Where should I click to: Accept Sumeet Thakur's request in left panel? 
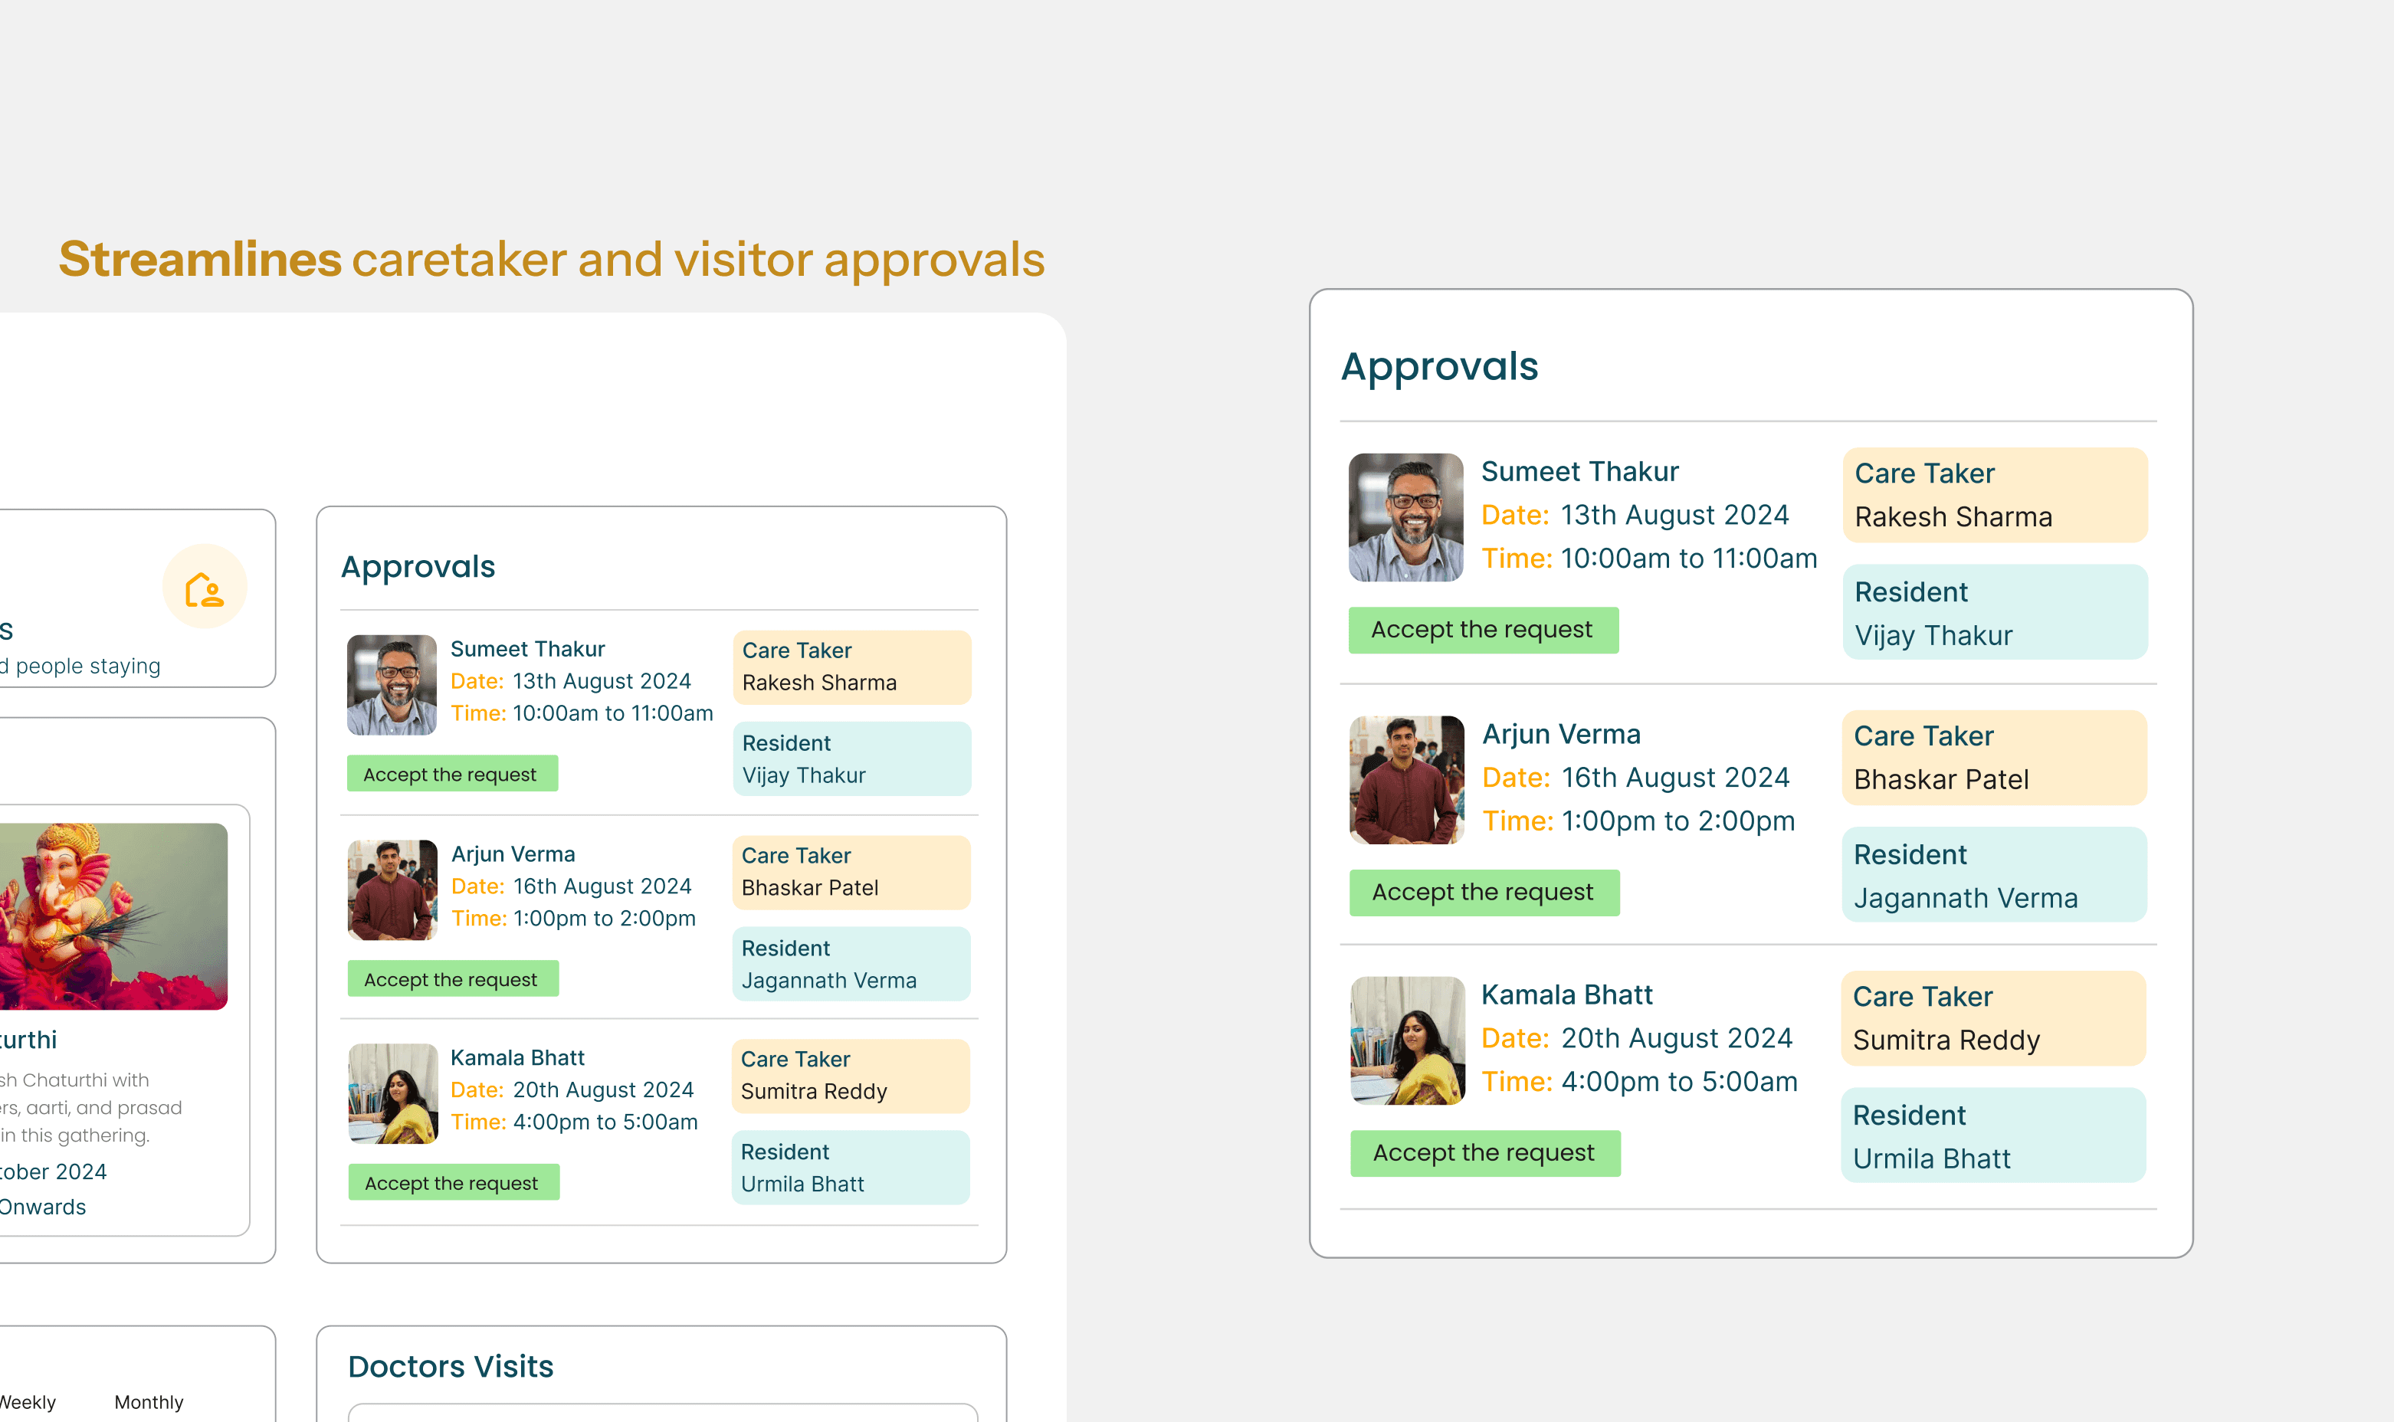pos(451,775)
